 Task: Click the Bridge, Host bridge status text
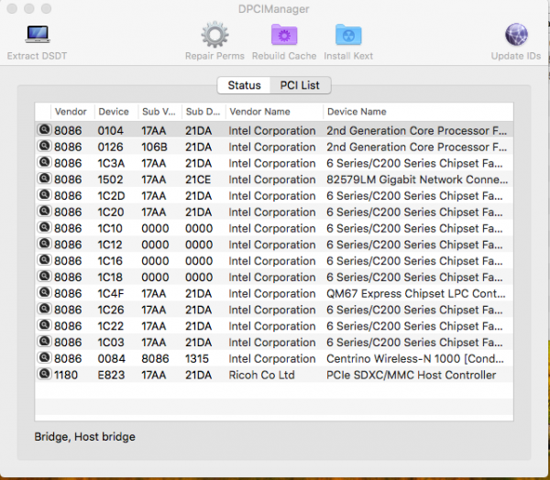[x=85, y=437]
